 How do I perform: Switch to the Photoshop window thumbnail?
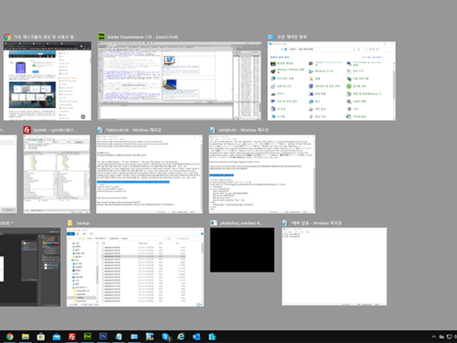(x=30, y=267)
